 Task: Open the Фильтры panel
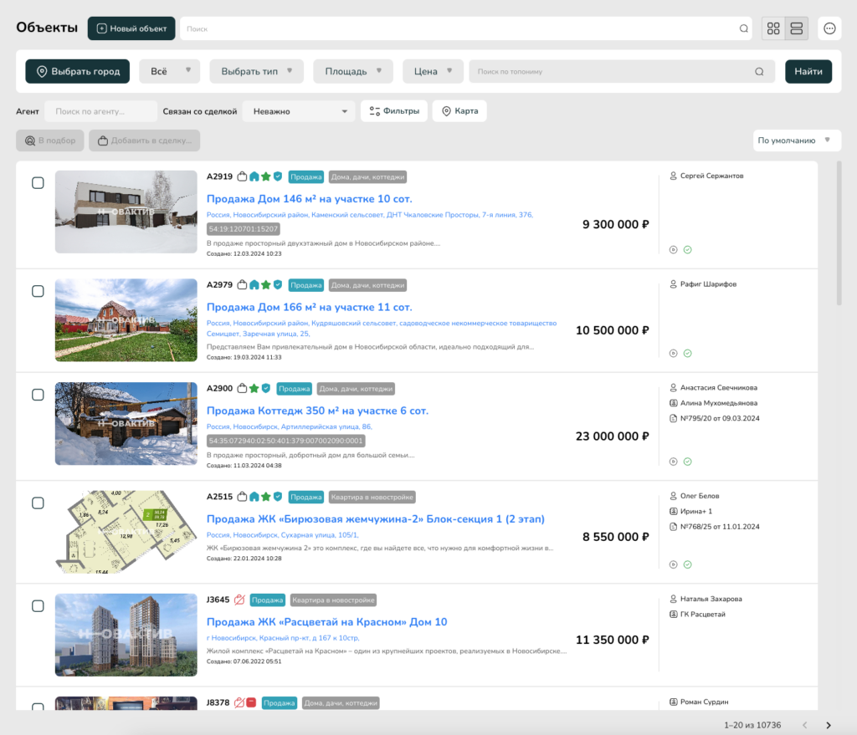pos(394,111)
